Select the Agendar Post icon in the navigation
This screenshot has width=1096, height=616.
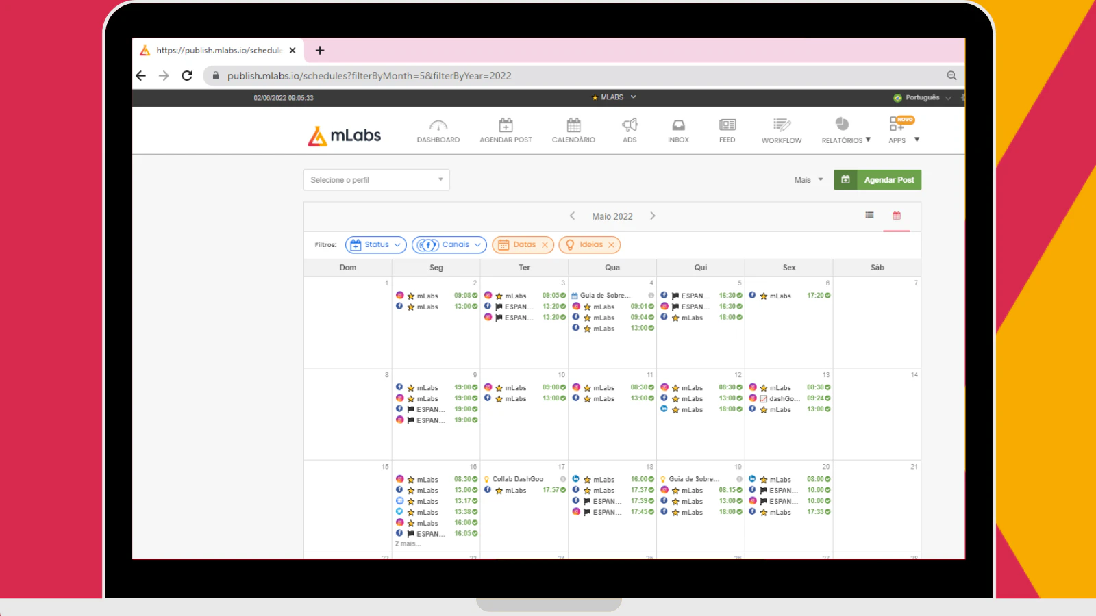(x=506, y=130)
